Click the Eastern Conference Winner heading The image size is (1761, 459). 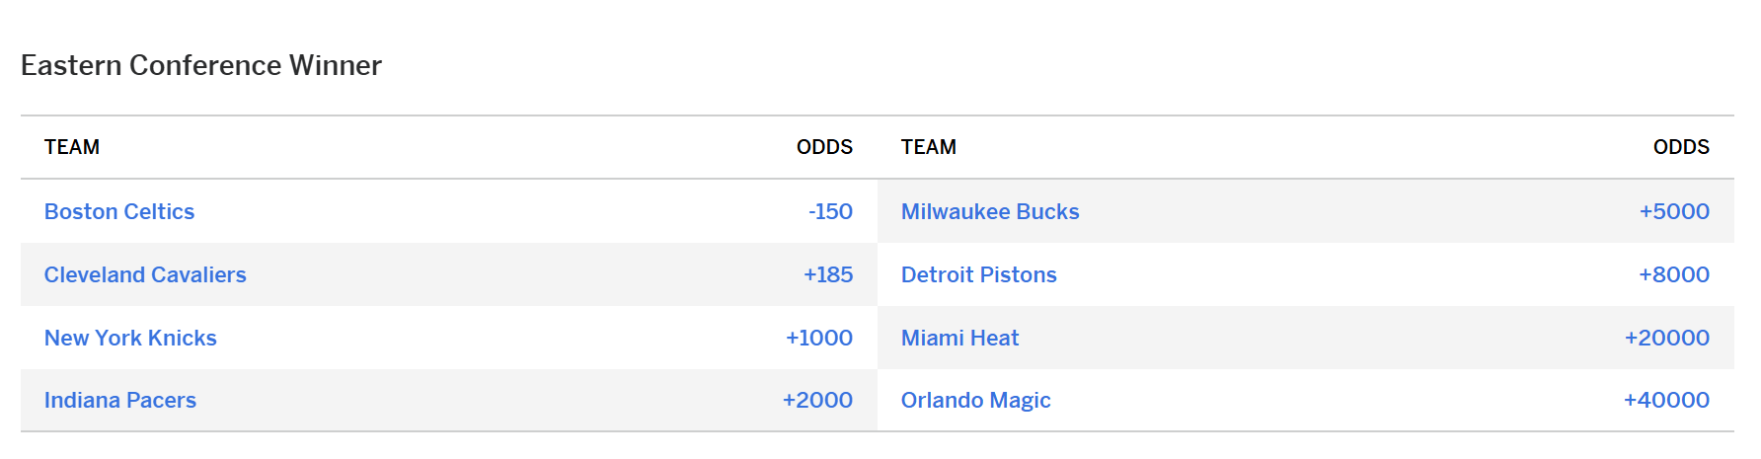point(201,65)
